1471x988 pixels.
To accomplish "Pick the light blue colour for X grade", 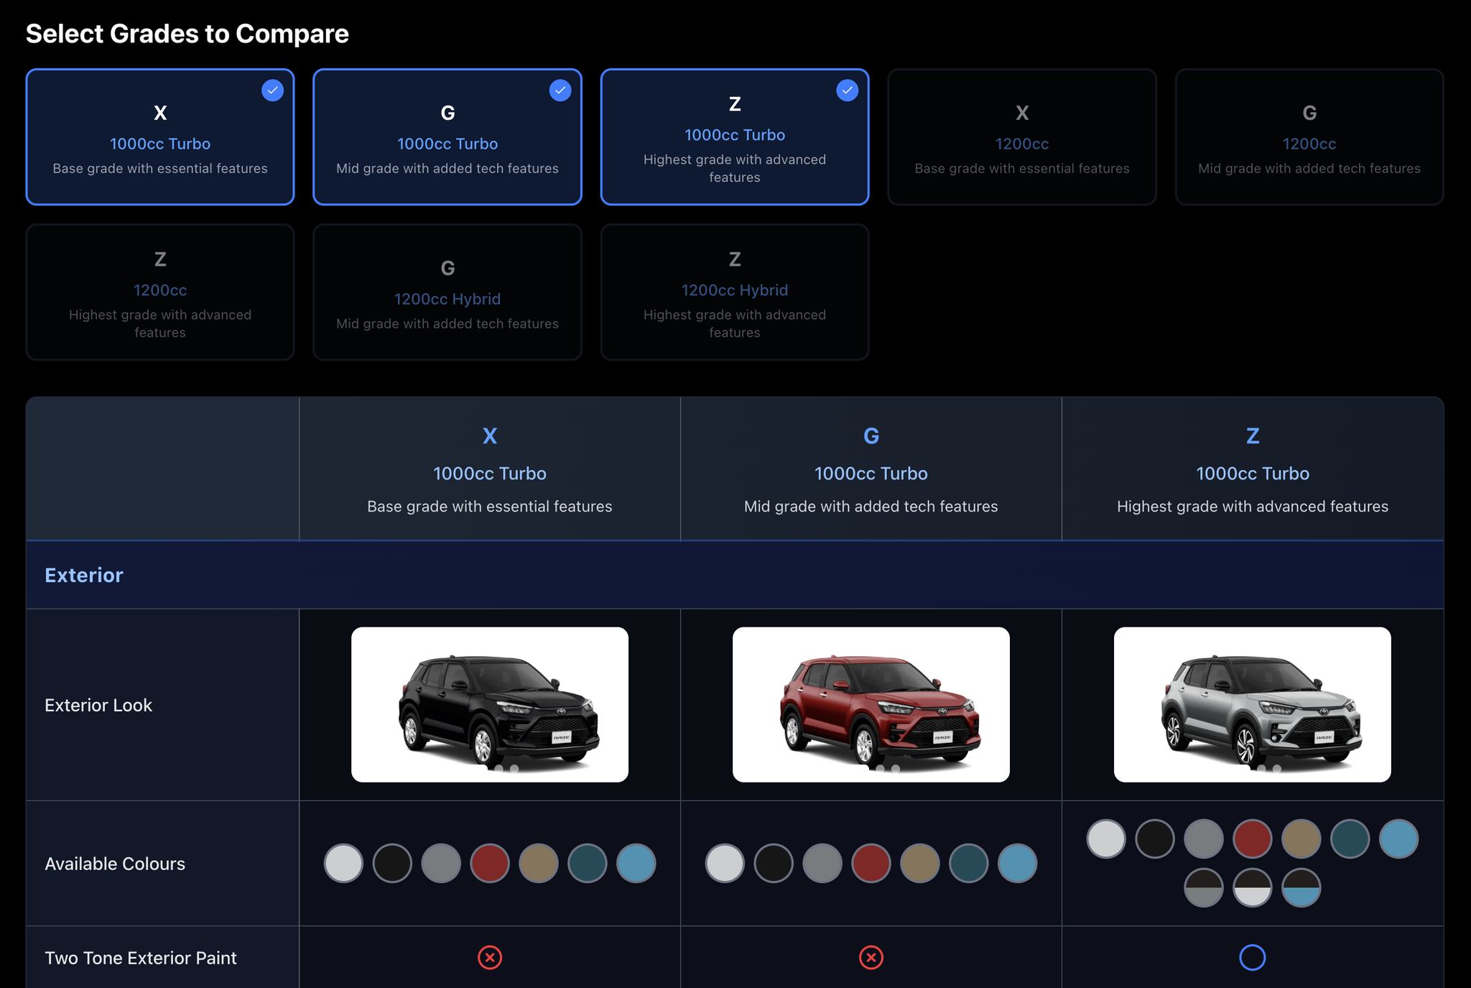I will click(636, 863).
